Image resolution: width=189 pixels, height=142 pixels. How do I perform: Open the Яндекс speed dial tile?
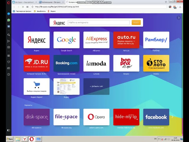37,40
